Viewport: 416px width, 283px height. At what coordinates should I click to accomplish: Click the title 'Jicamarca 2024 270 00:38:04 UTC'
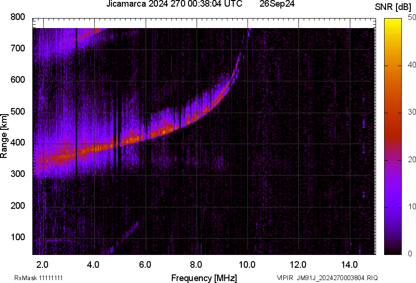pyautogui.click(x=174, y=4)
